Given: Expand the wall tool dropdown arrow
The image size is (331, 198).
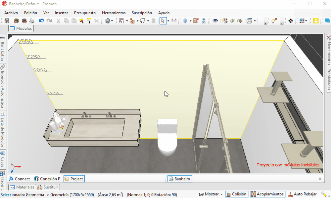Looking at the screenshot, I should 127,21.
